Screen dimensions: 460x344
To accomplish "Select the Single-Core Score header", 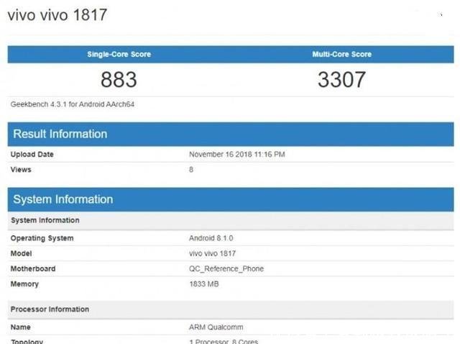I will tap(119, 55).
